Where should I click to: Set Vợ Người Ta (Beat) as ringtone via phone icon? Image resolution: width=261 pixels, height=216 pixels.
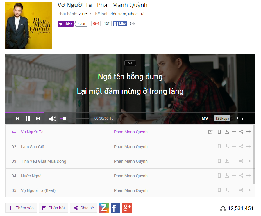[x=219, y=190]
